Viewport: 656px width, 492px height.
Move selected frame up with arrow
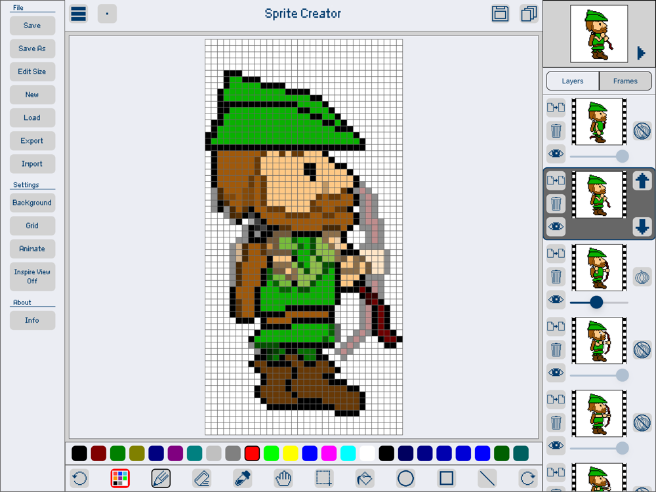pyautogui.click(x=642, y=181)
